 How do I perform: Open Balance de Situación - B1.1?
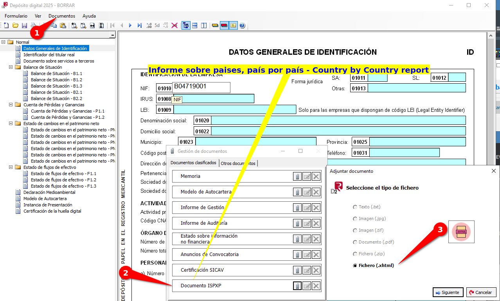(56, 73)
